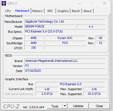
Task: Click the Southbridge revision value 51
Action: (x=100, y=43)
